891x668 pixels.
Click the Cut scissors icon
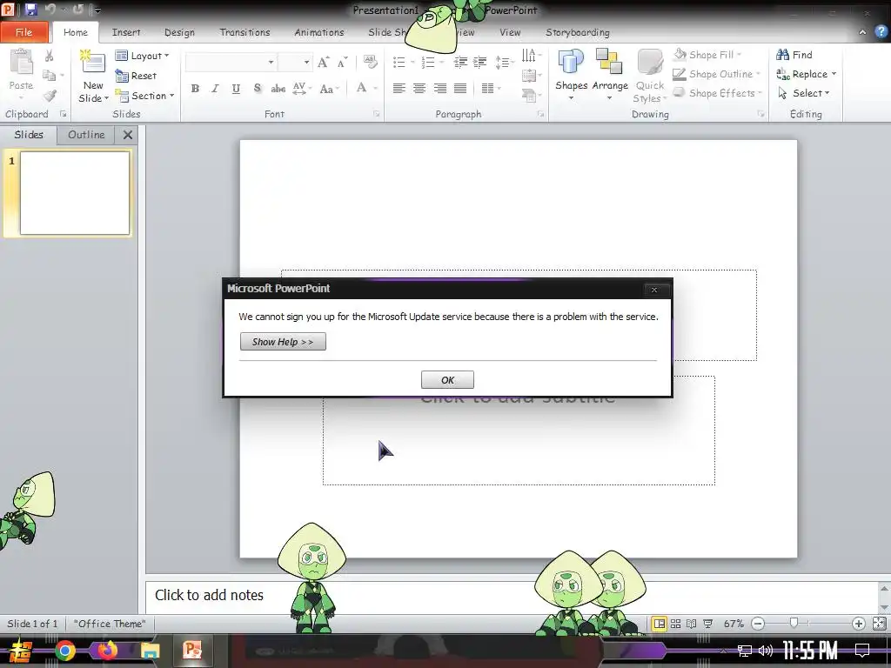[x=49, y=56]
